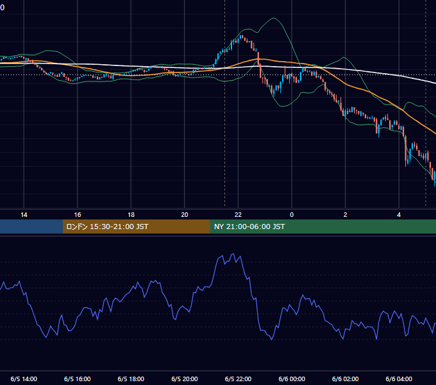
Task: Click the 16 hour axis label
Action: (78, 215)
